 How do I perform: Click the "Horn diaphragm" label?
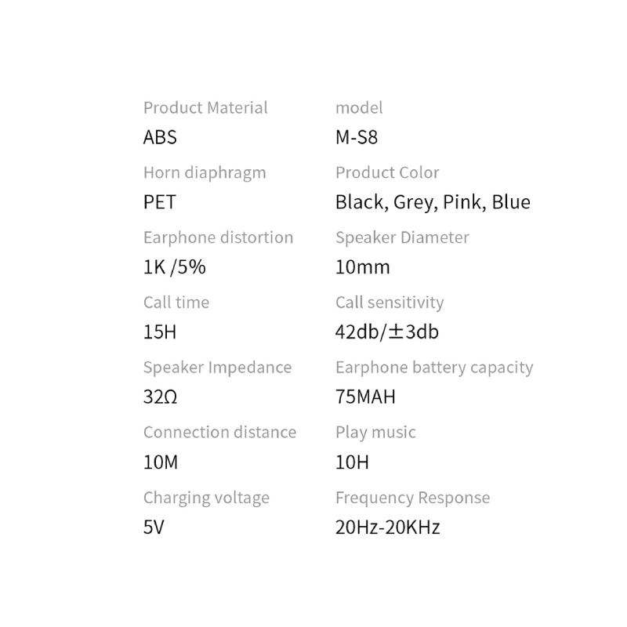click(x=205, y=172)
